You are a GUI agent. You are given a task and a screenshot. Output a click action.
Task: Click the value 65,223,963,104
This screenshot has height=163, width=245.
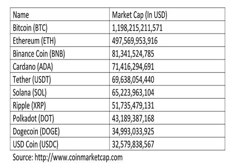(133, 92)
